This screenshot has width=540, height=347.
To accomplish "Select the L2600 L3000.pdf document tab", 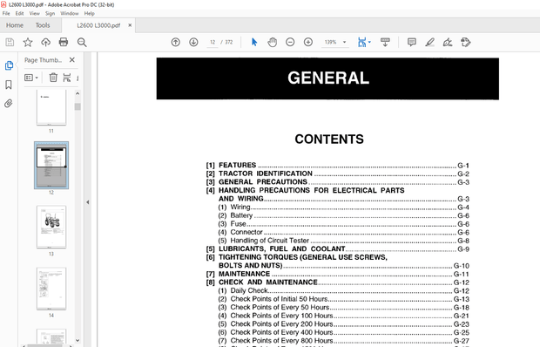I will [x=98, y=25].
